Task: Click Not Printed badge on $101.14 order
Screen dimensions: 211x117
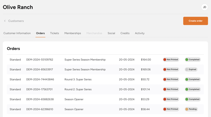Action: tap(171, 89)
